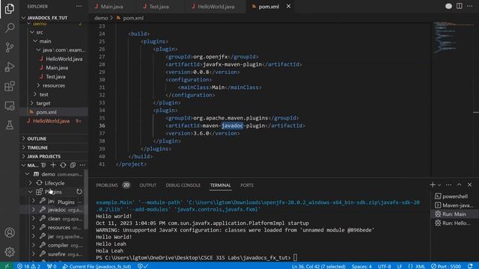Screen dimensions: 479x269
Task: Click the flat-view list icon in Maven panel header
Action: [43, 165]
